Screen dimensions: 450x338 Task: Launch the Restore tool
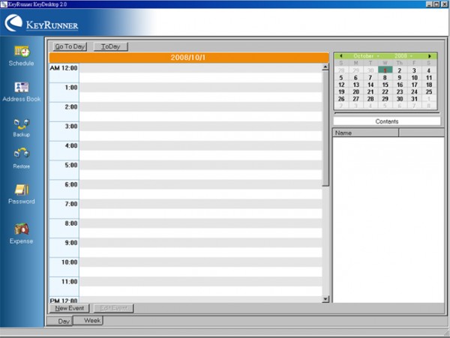click(x=22, y=158)
